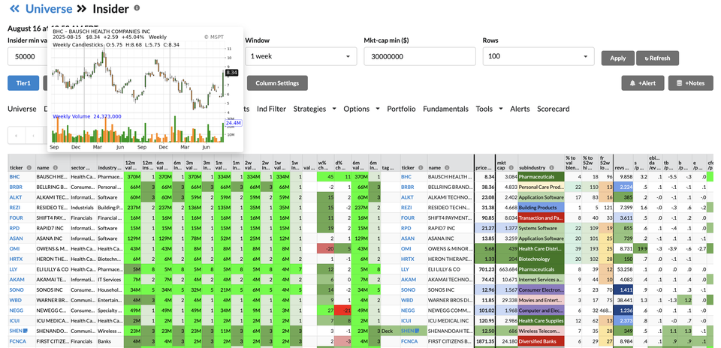Click the Apply button
Screen dimensions: 721x348
coord(618,58)
